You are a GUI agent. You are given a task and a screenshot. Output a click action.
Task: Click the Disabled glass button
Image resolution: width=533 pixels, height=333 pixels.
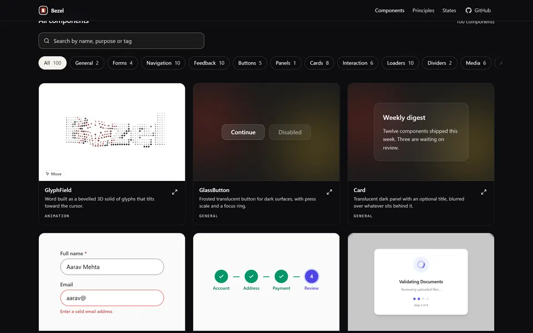(x=290, y=132)
